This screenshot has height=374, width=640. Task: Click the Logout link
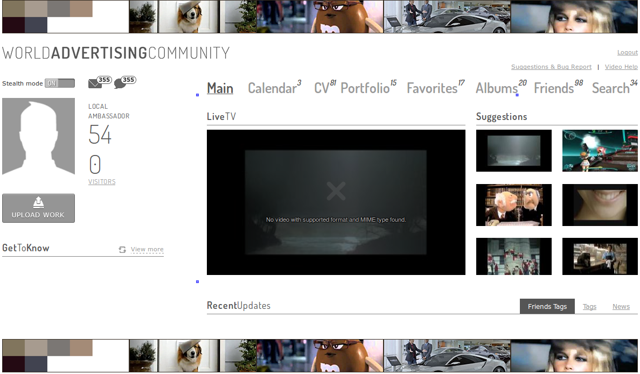click(628, 52)
